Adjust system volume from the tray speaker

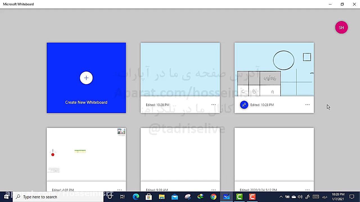[300, 197]
